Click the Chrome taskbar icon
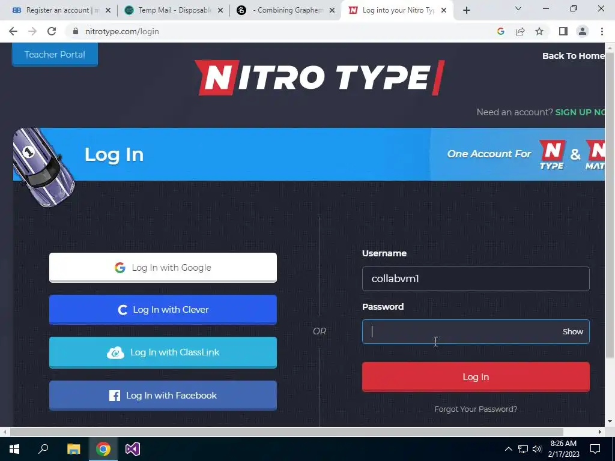The image size is (615, 461). pyautogui.click(x=103, y=449)
